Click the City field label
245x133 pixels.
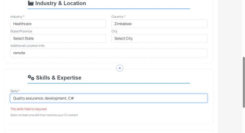click(114, 31)
